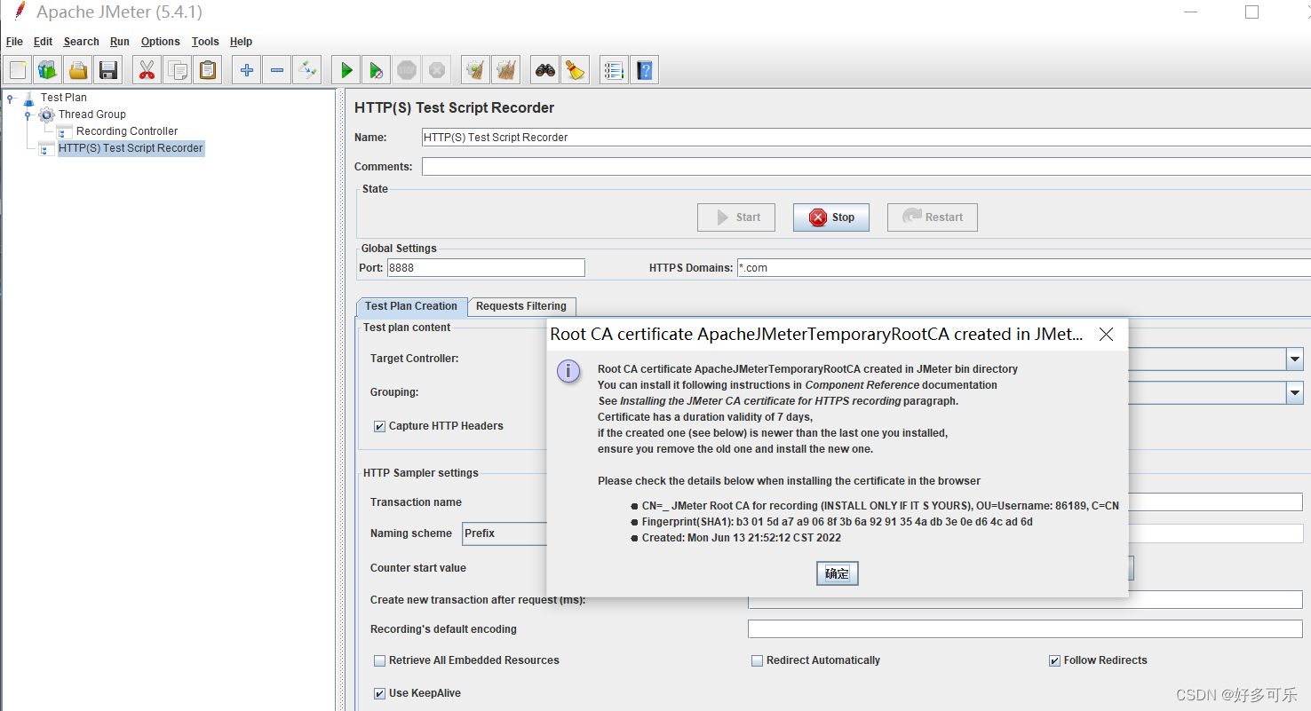Click the HTTP(S) Test Script Recorder node icon
1311x711 pixels.
46,148
